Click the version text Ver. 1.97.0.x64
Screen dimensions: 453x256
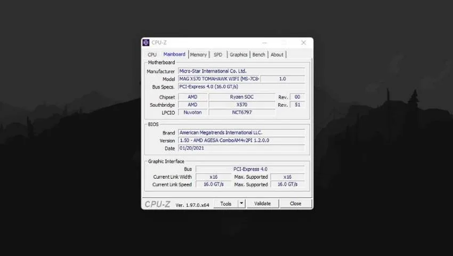(192, 205)
